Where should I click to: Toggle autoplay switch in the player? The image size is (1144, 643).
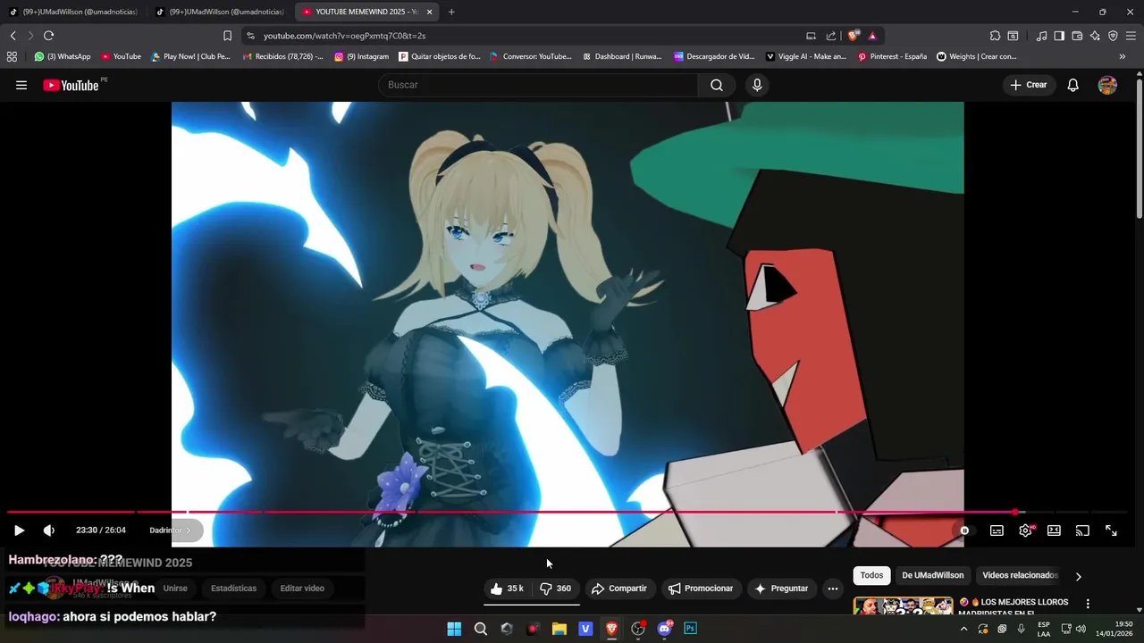[x=963, y=530]
